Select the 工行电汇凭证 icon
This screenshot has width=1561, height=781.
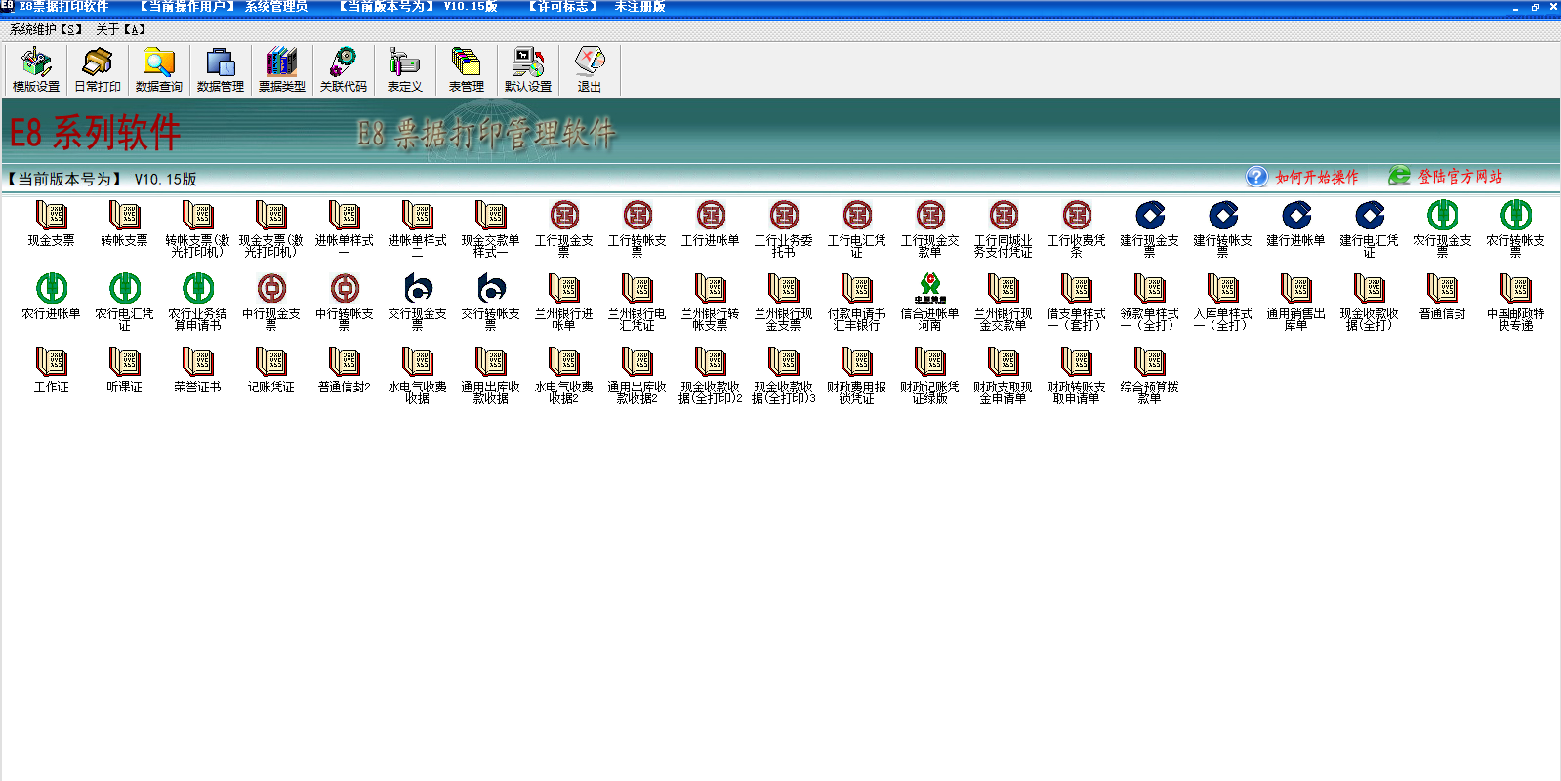tap(857, 228)
